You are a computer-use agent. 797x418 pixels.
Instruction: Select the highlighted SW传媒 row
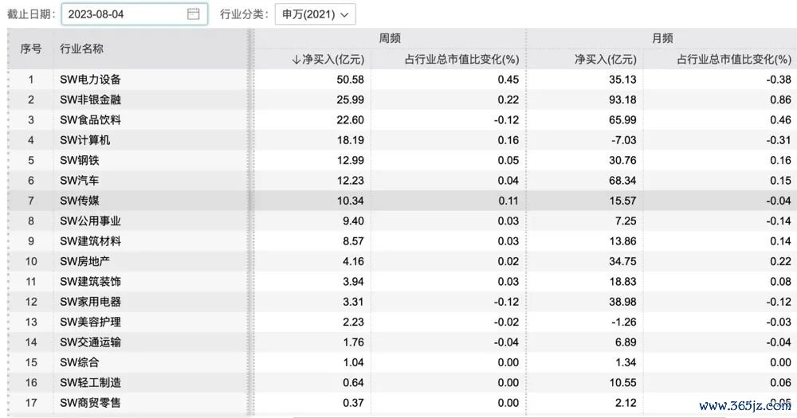click(80, 201)
